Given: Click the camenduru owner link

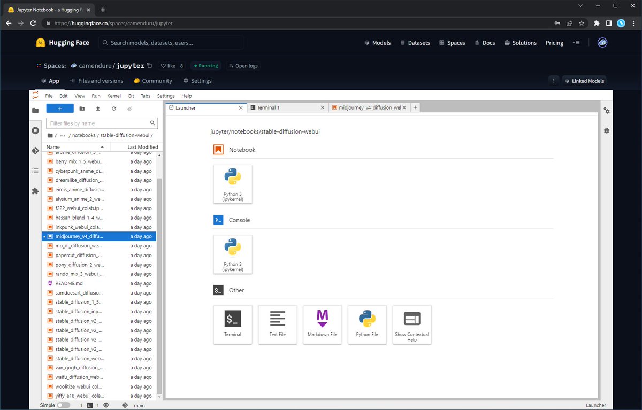Looking at the screenshot, I should tap(96, 66).
